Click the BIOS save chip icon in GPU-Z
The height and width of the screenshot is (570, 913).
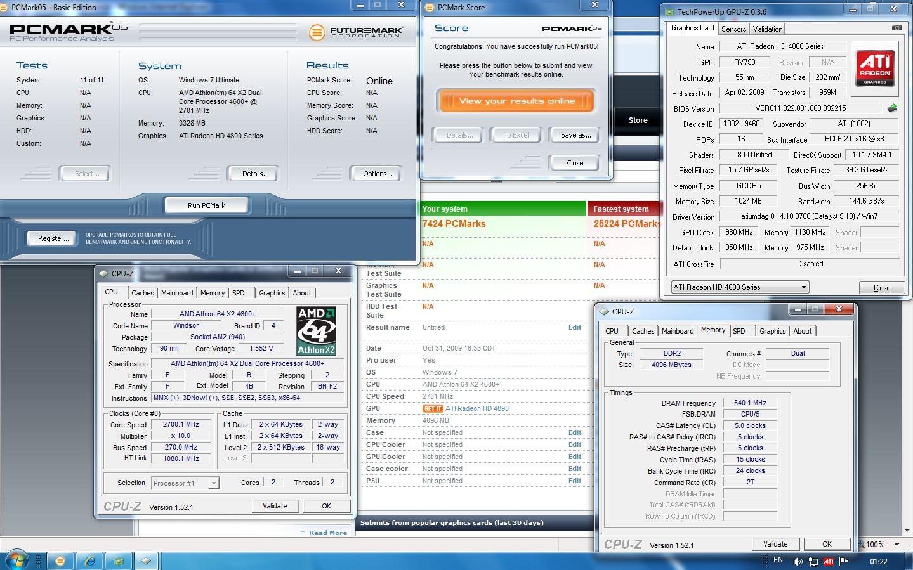pos(892,108)
